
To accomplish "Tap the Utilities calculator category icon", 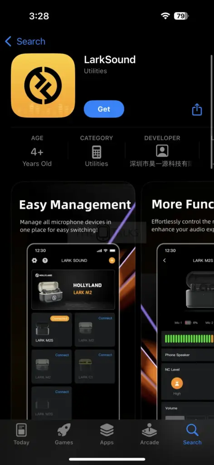I will coord(97,152).
